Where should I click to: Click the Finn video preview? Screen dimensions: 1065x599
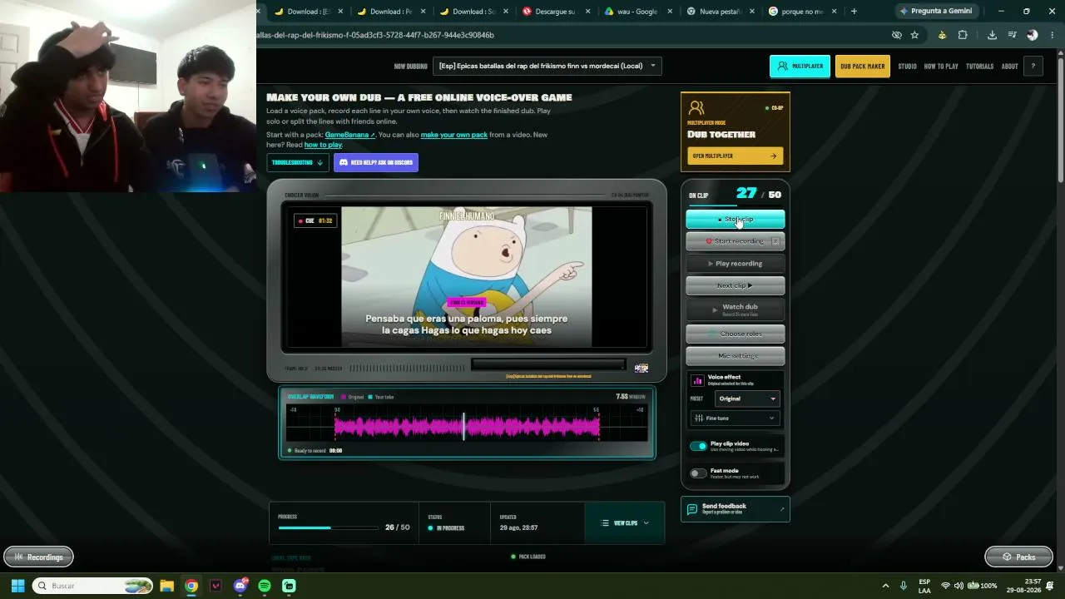click(x=467, y=277)
